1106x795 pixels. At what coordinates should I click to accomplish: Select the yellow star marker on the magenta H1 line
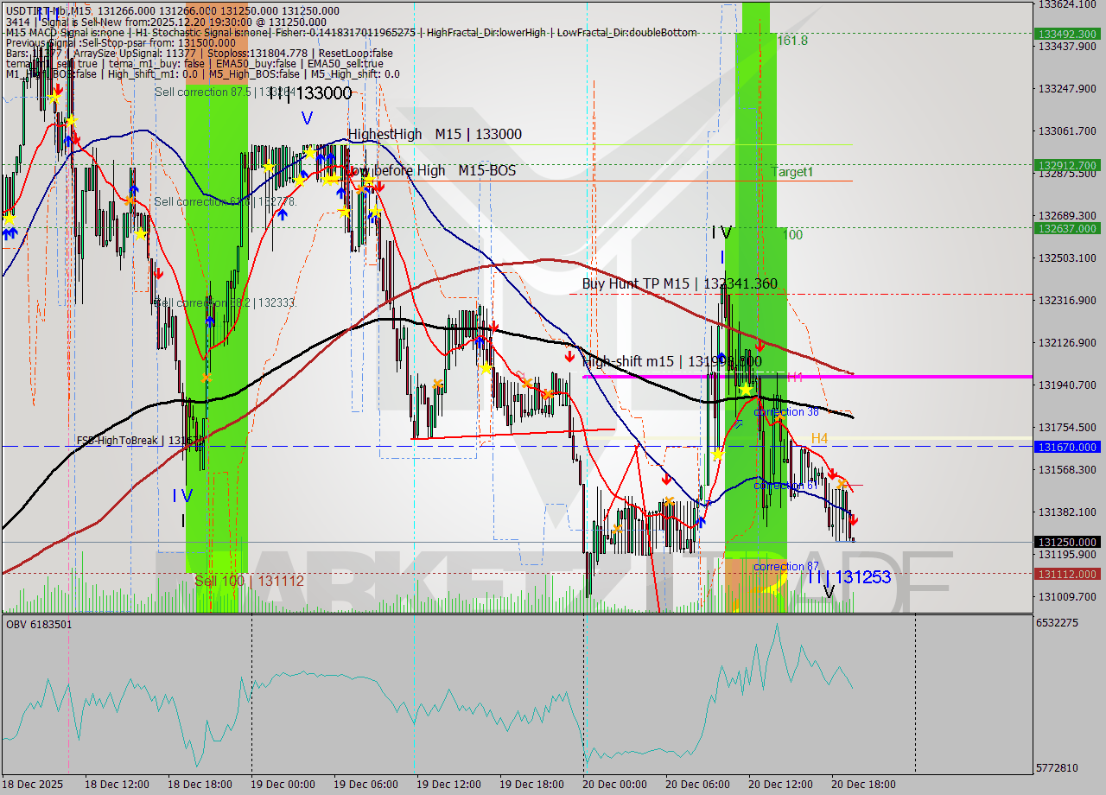(746, 389)
